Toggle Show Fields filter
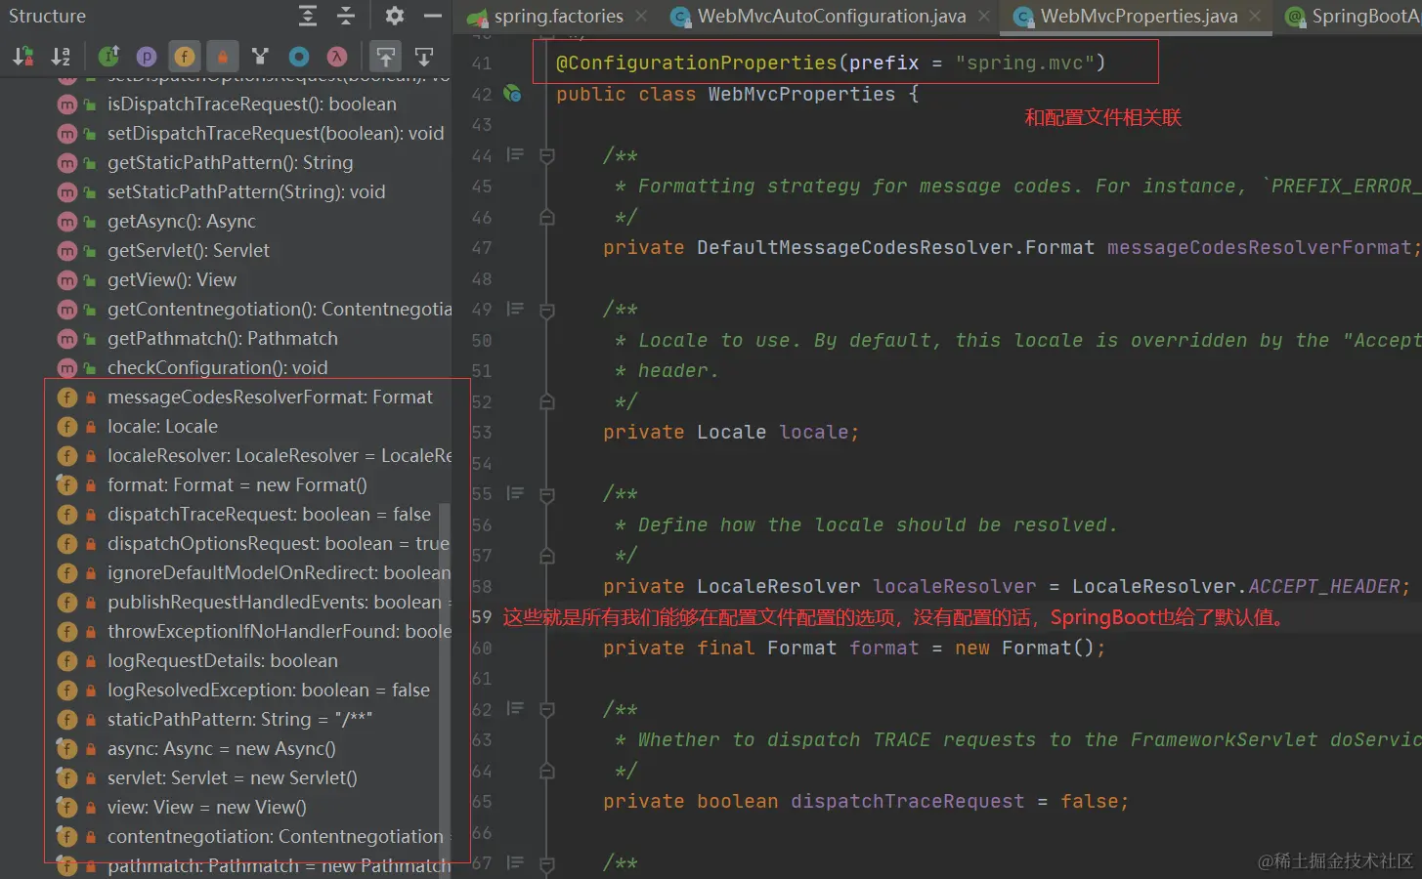Viewport: 1422px width, 879px height. click(x=185, y=57)
